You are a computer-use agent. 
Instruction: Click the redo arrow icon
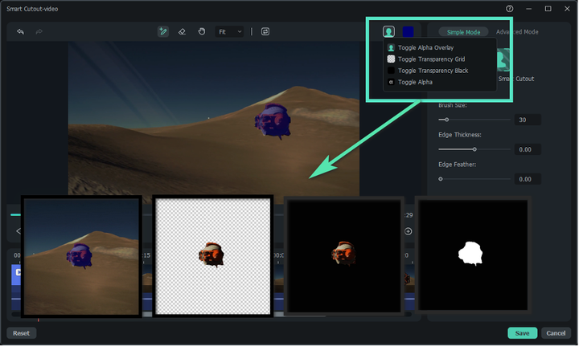39,32
